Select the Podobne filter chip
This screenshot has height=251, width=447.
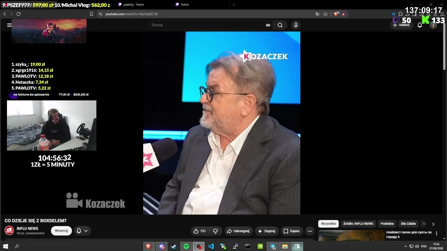387,224
